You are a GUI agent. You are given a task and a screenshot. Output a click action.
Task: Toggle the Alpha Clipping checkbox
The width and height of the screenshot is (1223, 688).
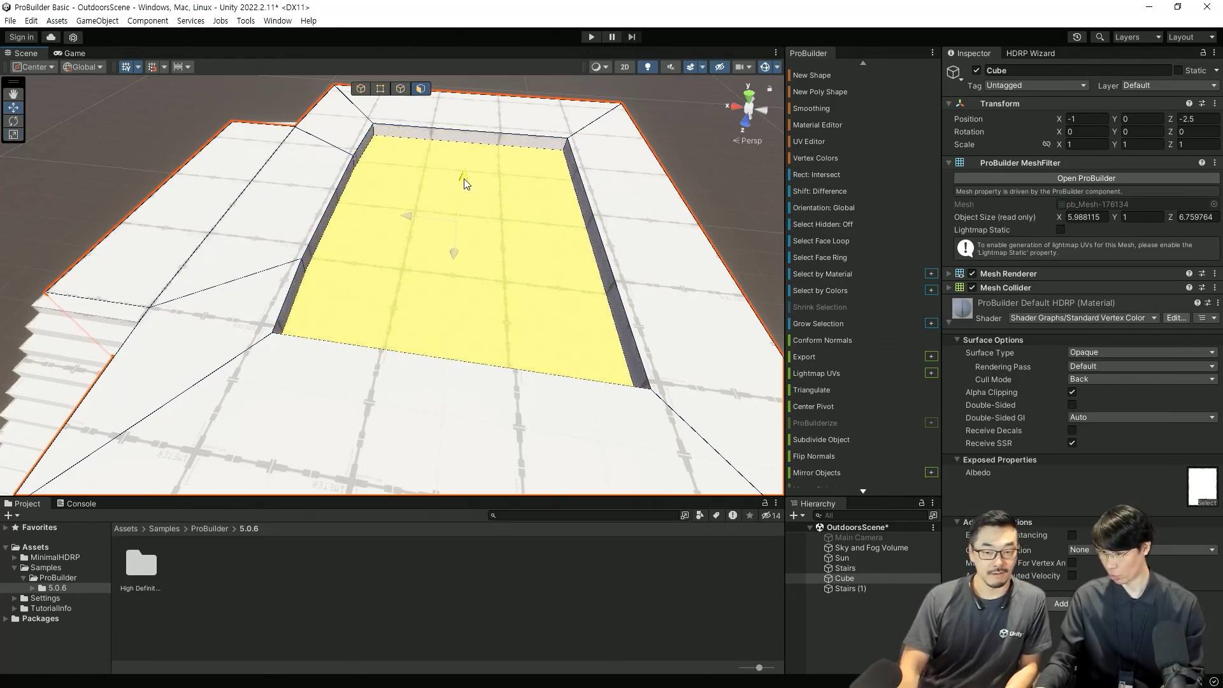pyautogui.click(x=1072, y=392)
